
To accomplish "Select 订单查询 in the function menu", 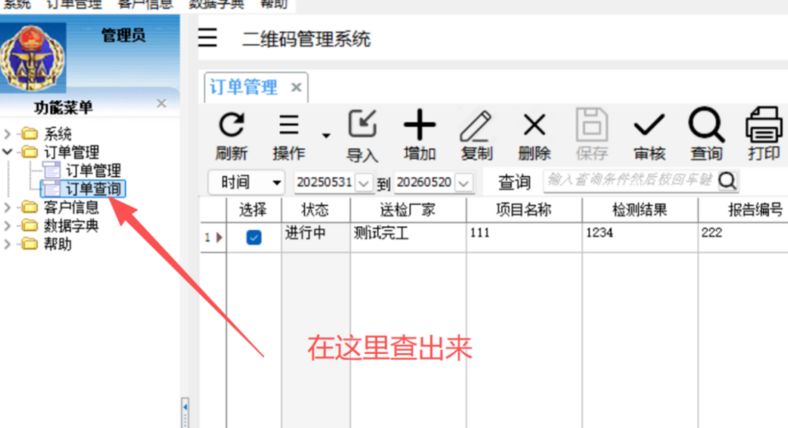I will point(93,188).
